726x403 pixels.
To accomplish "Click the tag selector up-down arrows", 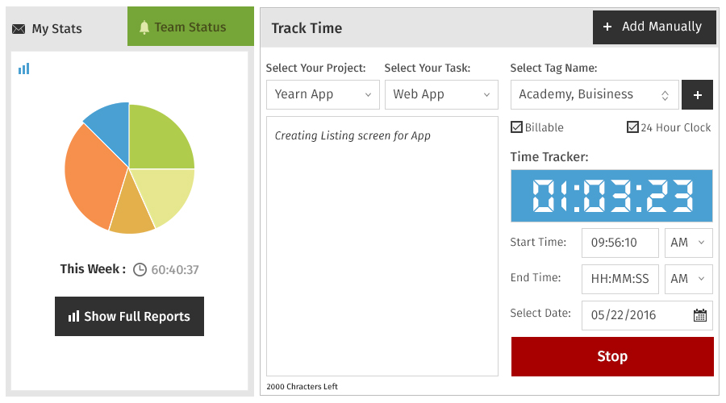I will pyautogui.click(x=665, y=95).
